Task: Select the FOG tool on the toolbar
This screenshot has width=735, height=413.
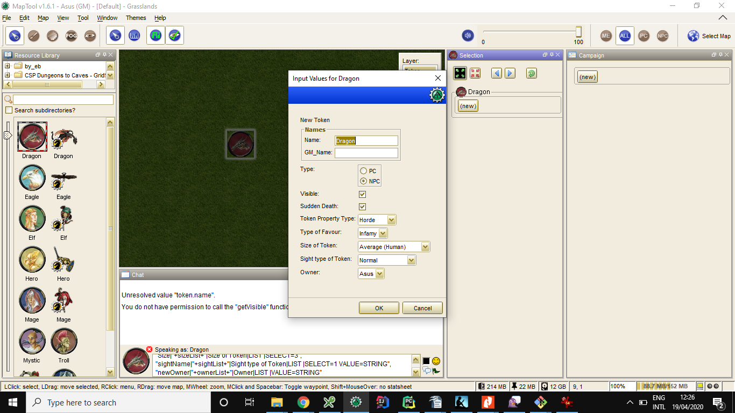Action: pos(72,35)
